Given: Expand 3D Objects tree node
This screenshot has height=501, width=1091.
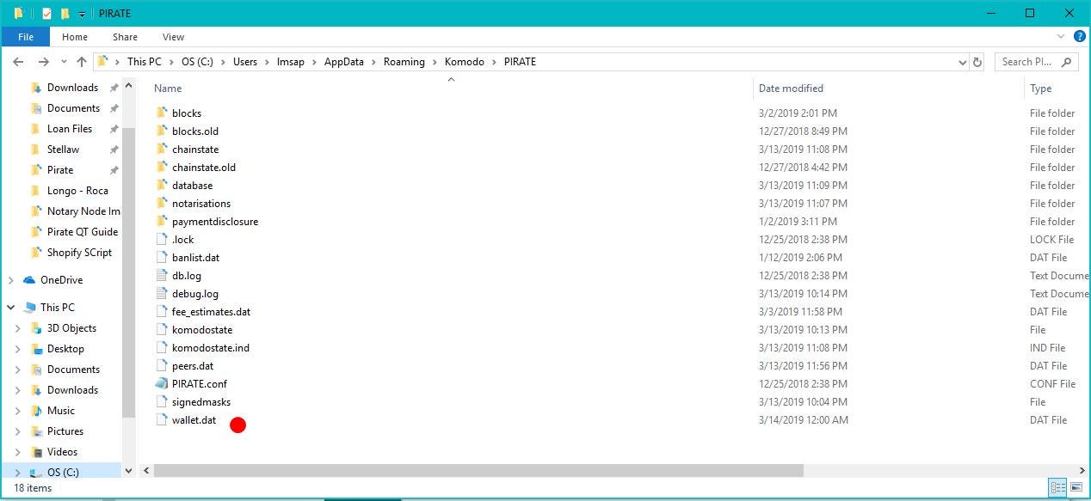Looking at the screenshot, I should [x=18, y=328].
